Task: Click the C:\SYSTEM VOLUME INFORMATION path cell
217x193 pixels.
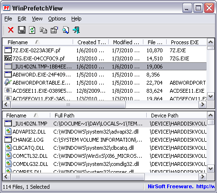Action: [x=98, y=140]
